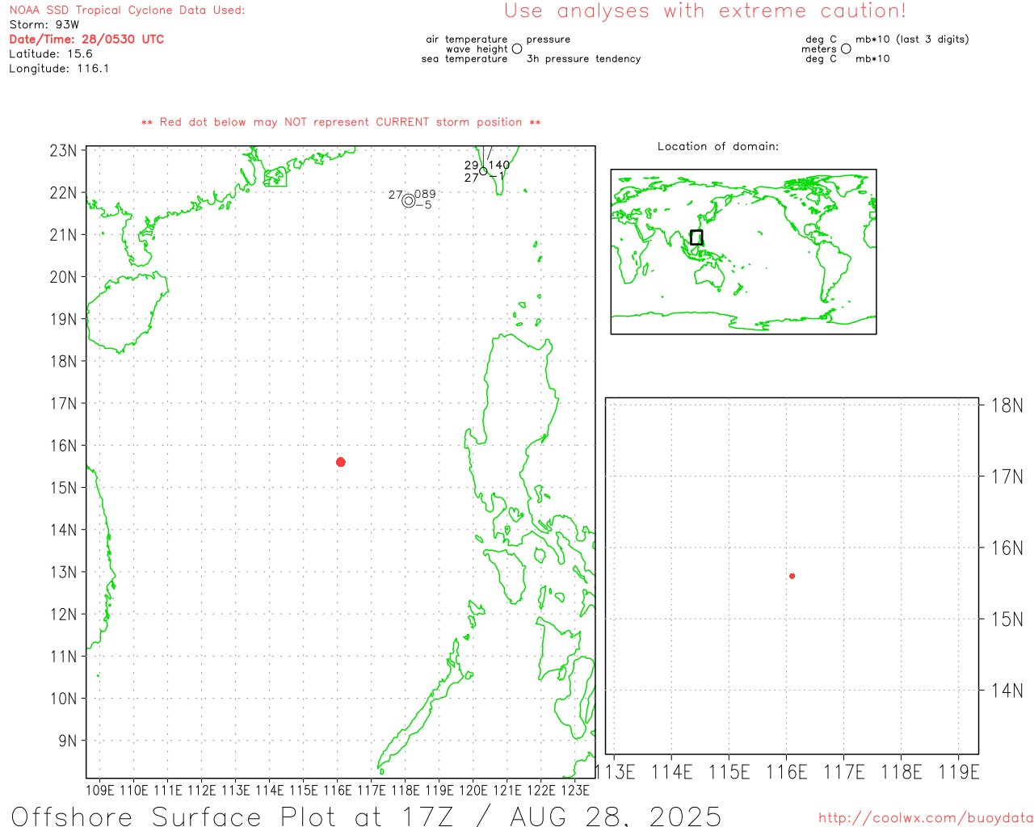Image resolution: width=1034 pixels, height=827 pixels.
Task: Click the Offshore Surface Plot title at bottom
Action: pos(366,816)
